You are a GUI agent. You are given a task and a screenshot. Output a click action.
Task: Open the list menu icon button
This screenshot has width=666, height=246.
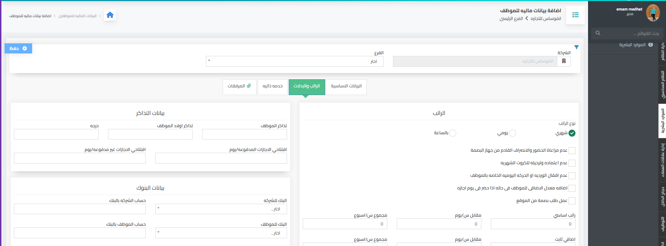point(575,15)
